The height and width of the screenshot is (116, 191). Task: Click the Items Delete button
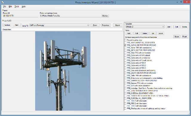(145, 33)
